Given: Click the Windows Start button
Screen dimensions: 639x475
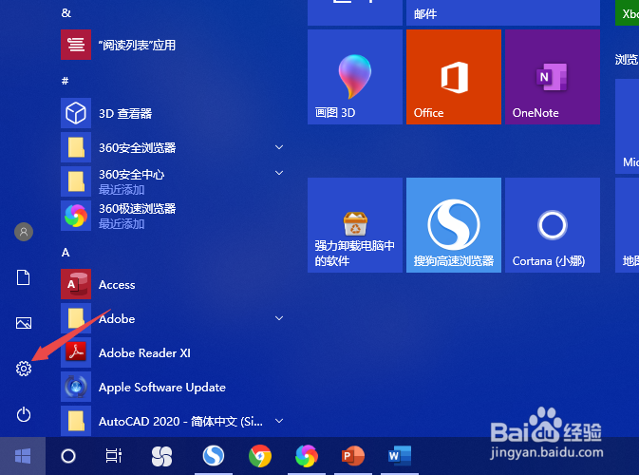Looking at the screenshot, I should 23,456.
